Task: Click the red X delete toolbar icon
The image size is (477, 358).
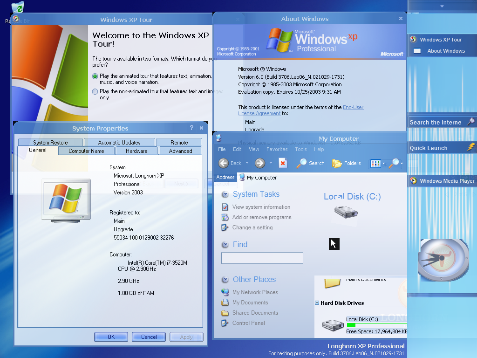Action: [x=283, y=163]
